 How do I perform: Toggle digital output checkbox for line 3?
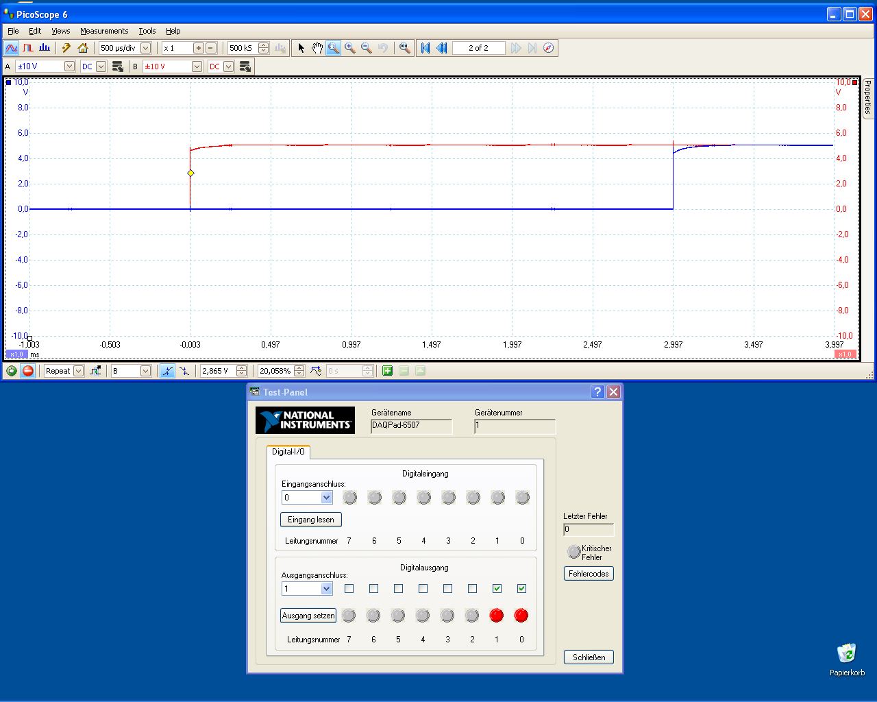[448, 588]
